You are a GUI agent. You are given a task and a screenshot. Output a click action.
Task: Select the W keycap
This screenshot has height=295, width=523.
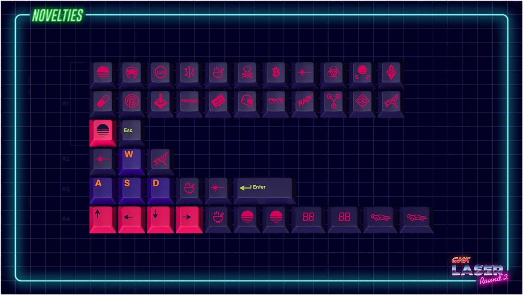[x=131, y=162]
